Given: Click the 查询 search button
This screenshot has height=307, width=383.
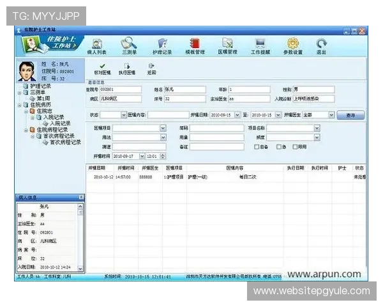Looking at the screenshot, I should [x=350, y=115].
